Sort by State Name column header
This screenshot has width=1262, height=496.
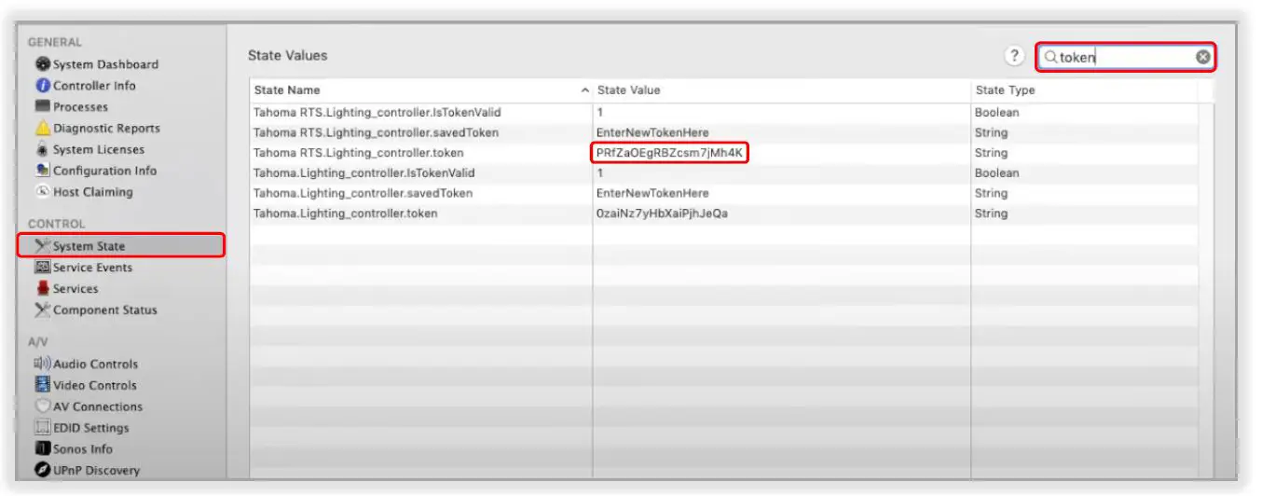(286, 90)
